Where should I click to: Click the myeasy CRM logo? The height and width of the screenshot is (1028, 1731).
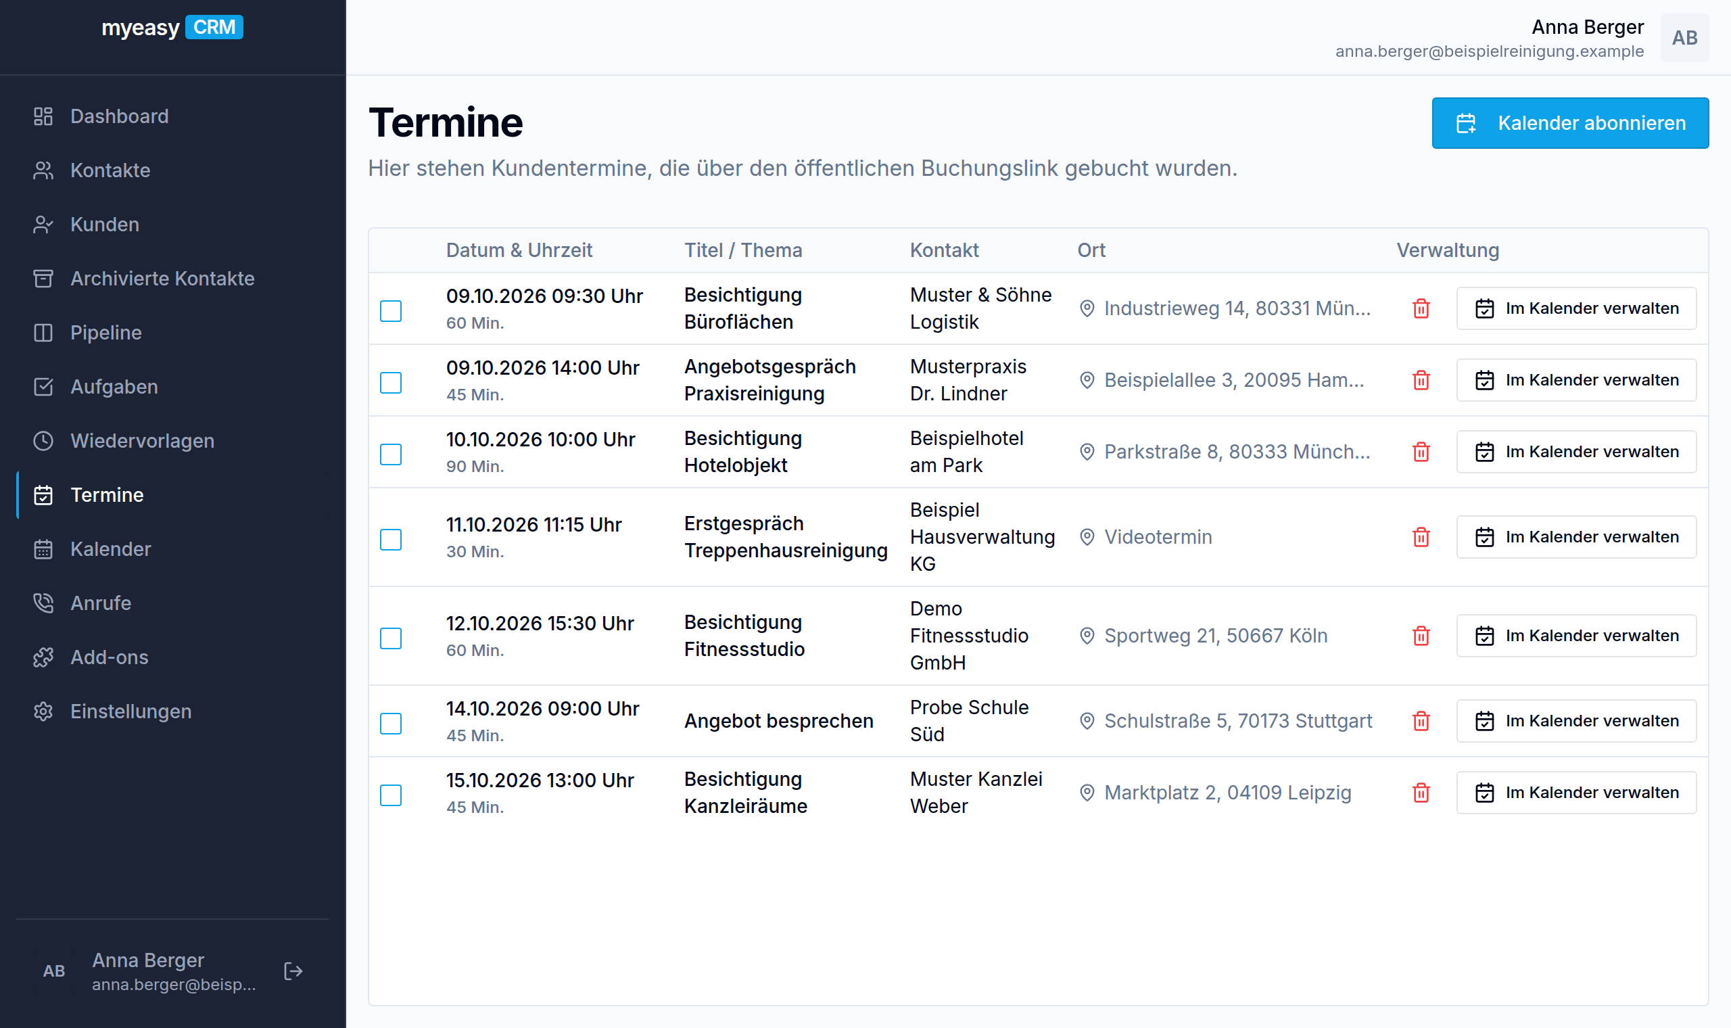[x=172, y=28]
